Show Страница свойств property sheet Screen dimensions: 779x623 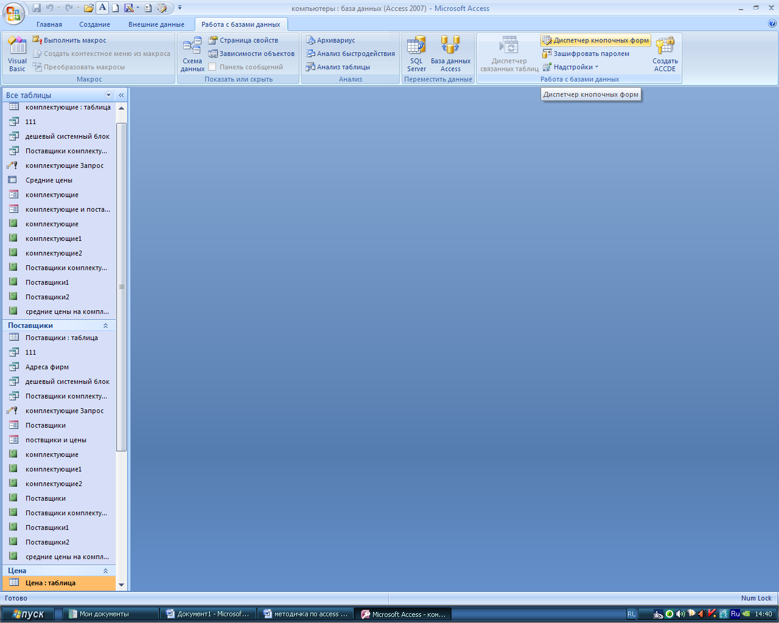coord(243,40)
